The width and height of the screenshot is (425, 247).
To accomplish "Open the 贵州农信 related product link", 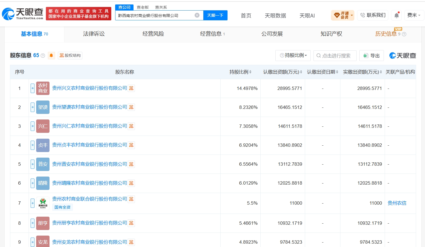I will pyautogui.click(x=397, y=203).
